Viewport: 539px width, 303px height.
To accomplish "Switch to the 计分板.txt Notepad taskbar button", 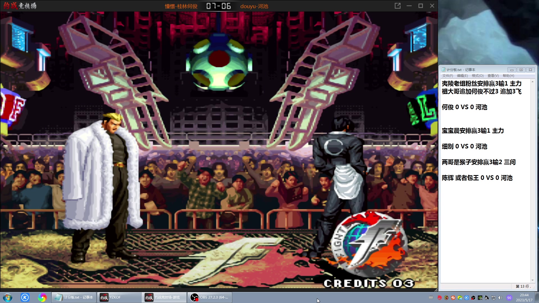I will (x=74, y=297).
